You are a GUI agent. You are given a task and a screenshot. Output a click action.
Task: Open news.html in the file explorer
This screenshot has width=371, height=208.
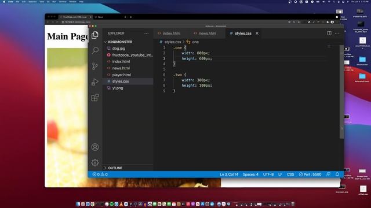point(121,68)
